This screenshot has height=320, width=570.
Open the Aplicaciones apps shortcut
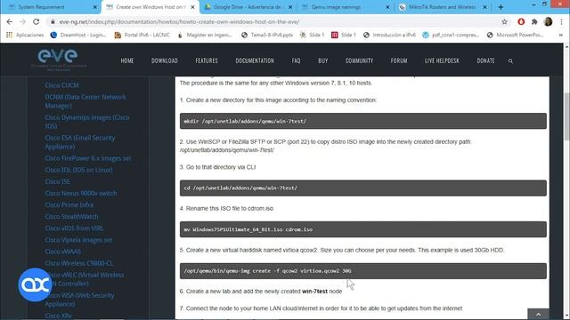pos(25,35)
